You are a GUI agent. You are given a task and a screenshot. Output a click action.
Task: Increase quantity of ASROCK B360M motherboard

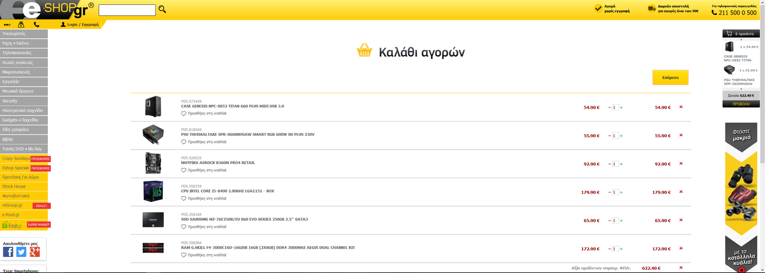622,164
